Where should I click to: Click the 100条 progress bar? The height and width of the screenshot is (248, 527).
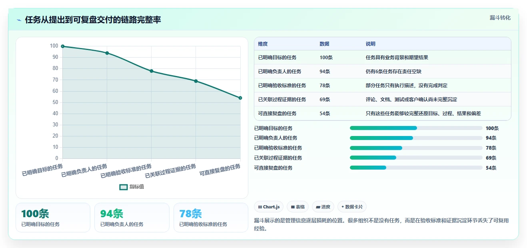(416, 128)
